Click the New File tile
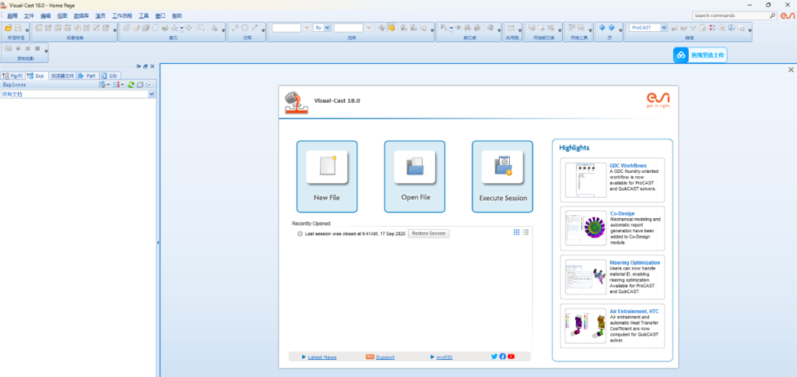Viewport: 797px width, 377px height. 327,176
